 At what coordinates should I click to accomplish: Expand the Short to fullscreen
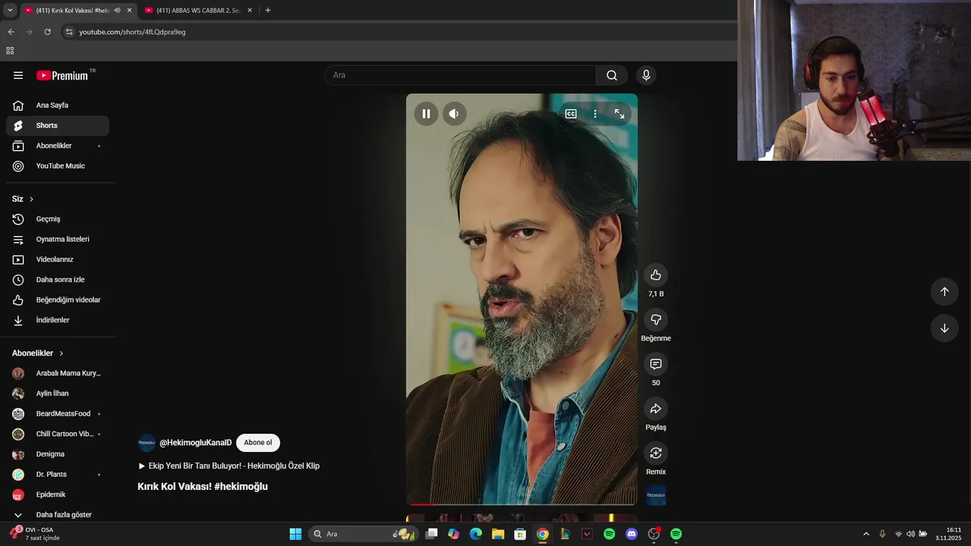(619, 114)
